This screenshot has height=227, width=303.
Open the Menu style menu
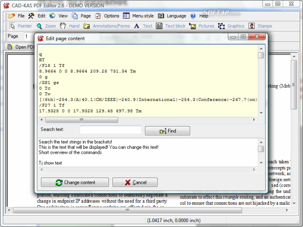(143, 16)
